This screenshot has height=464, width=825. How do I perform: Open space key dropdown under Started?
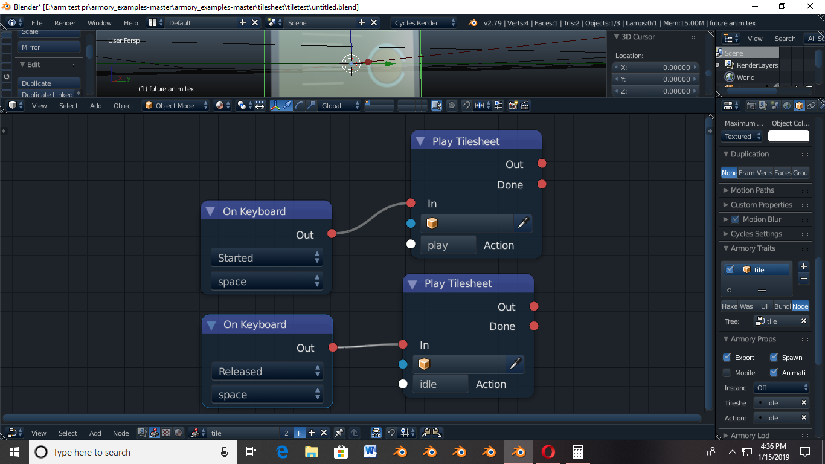pos(266,282)
